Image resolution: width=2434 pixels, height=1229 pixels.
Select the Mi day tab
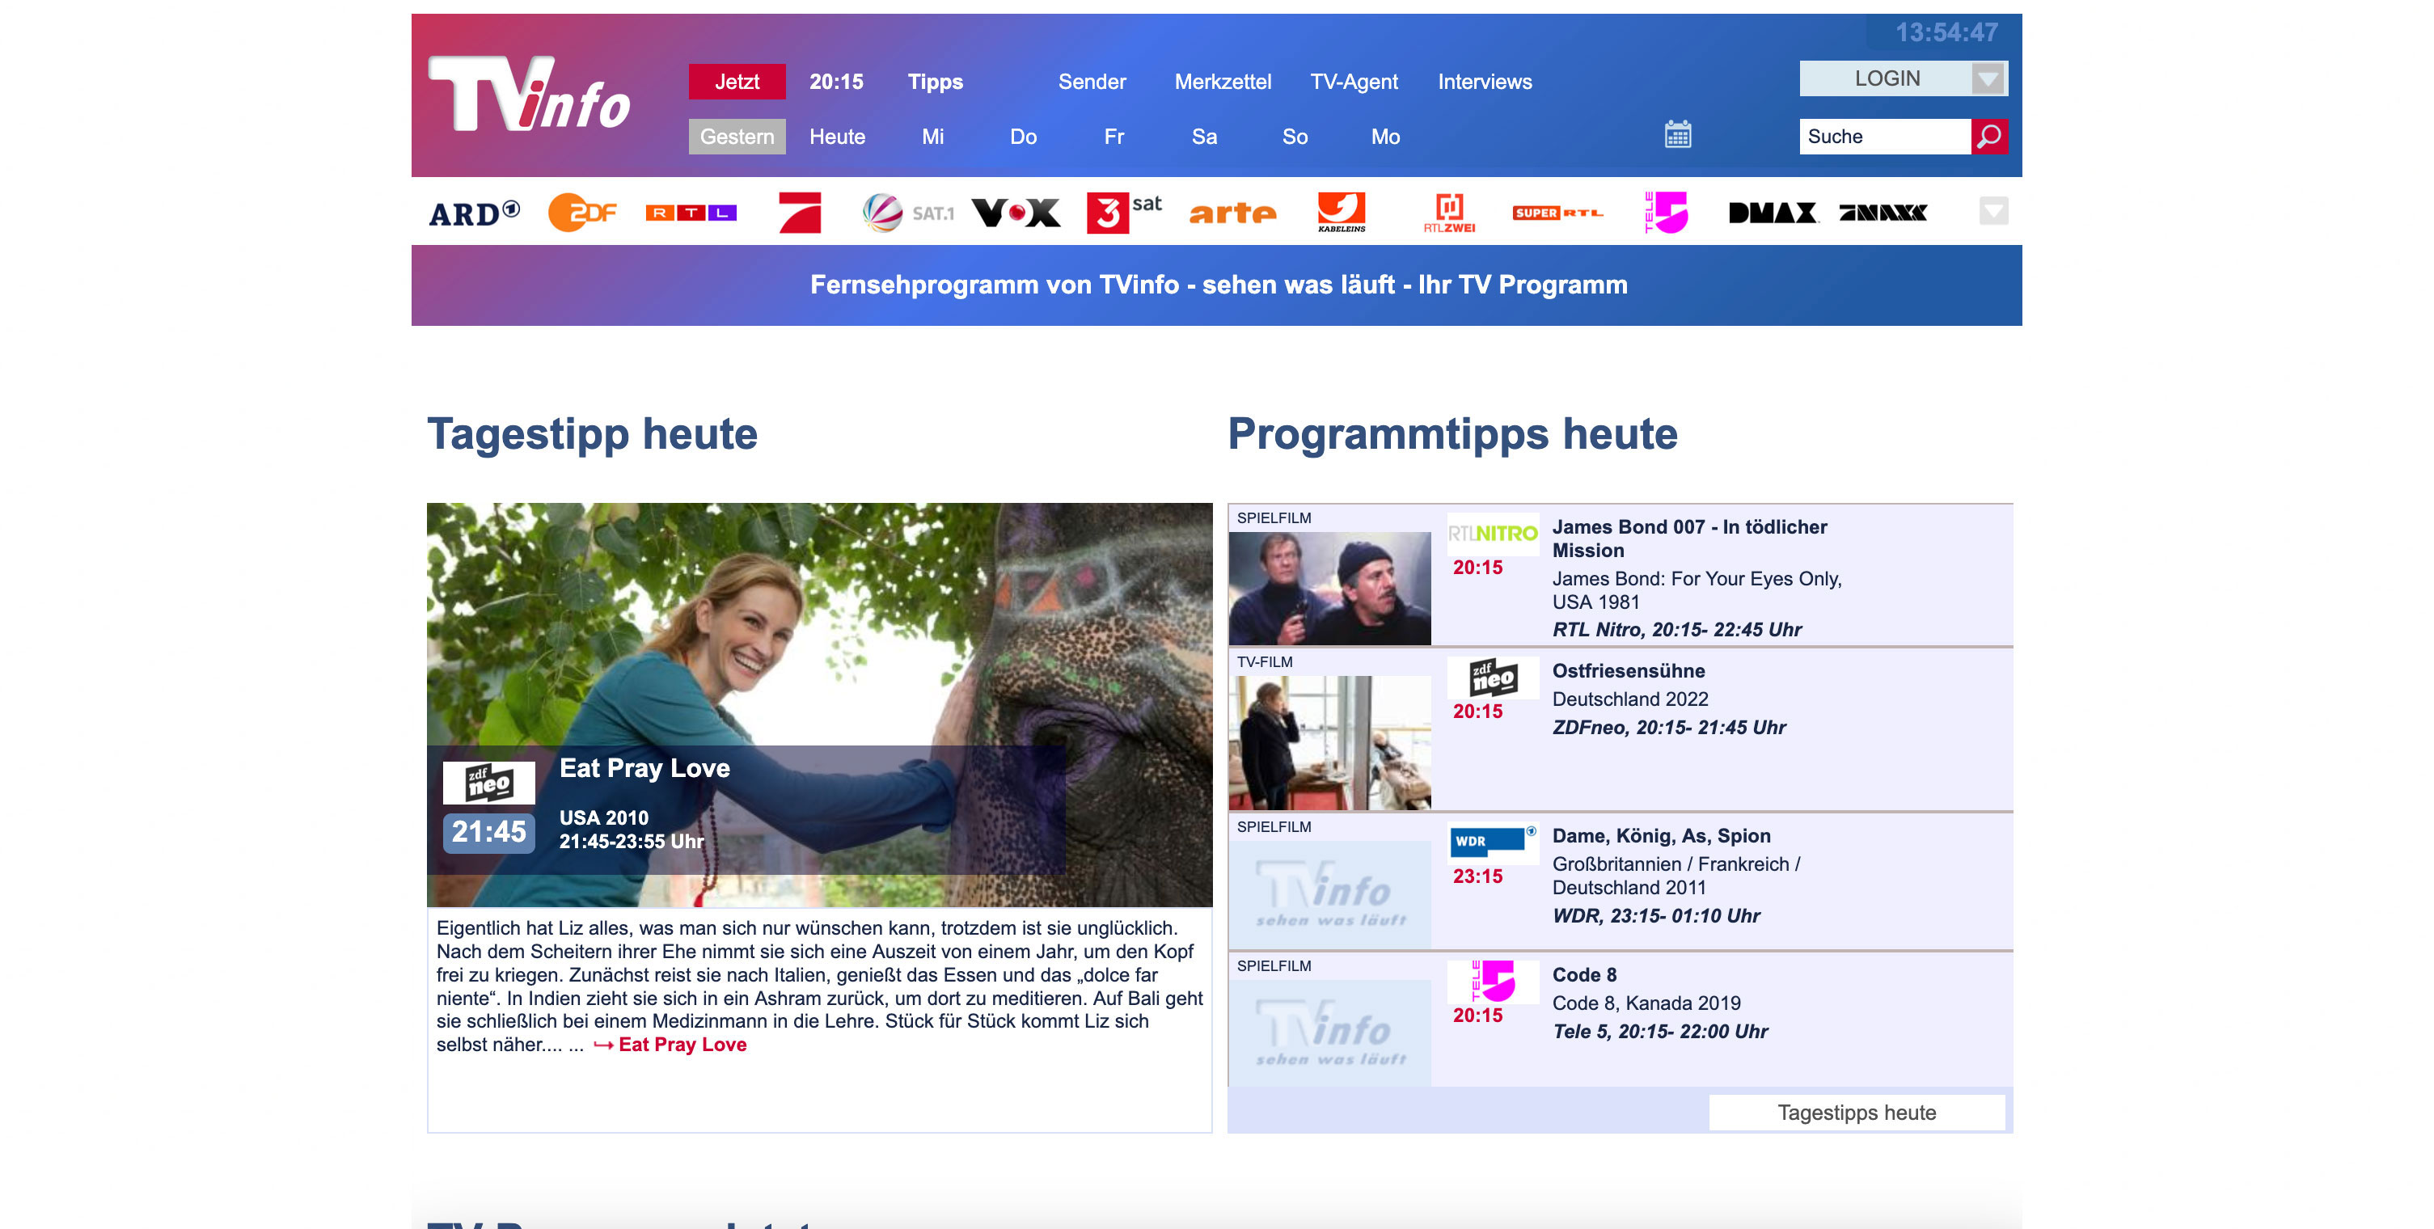[932, 136]
